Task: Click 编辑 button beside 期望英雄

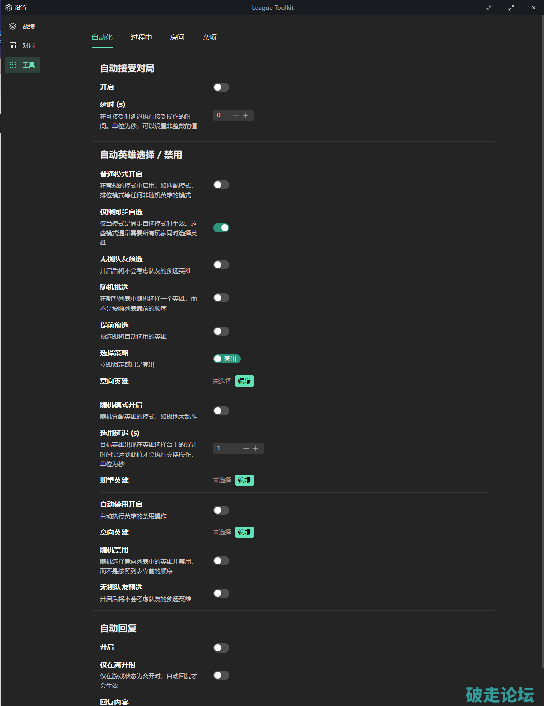Action: click(244, 480)
